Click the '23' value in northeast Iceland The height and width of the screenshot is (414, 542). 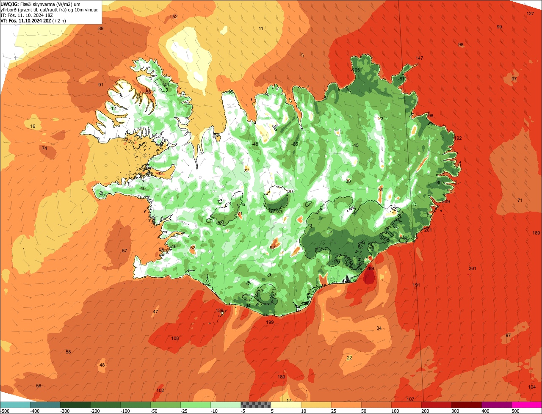(x=381, y=119)
